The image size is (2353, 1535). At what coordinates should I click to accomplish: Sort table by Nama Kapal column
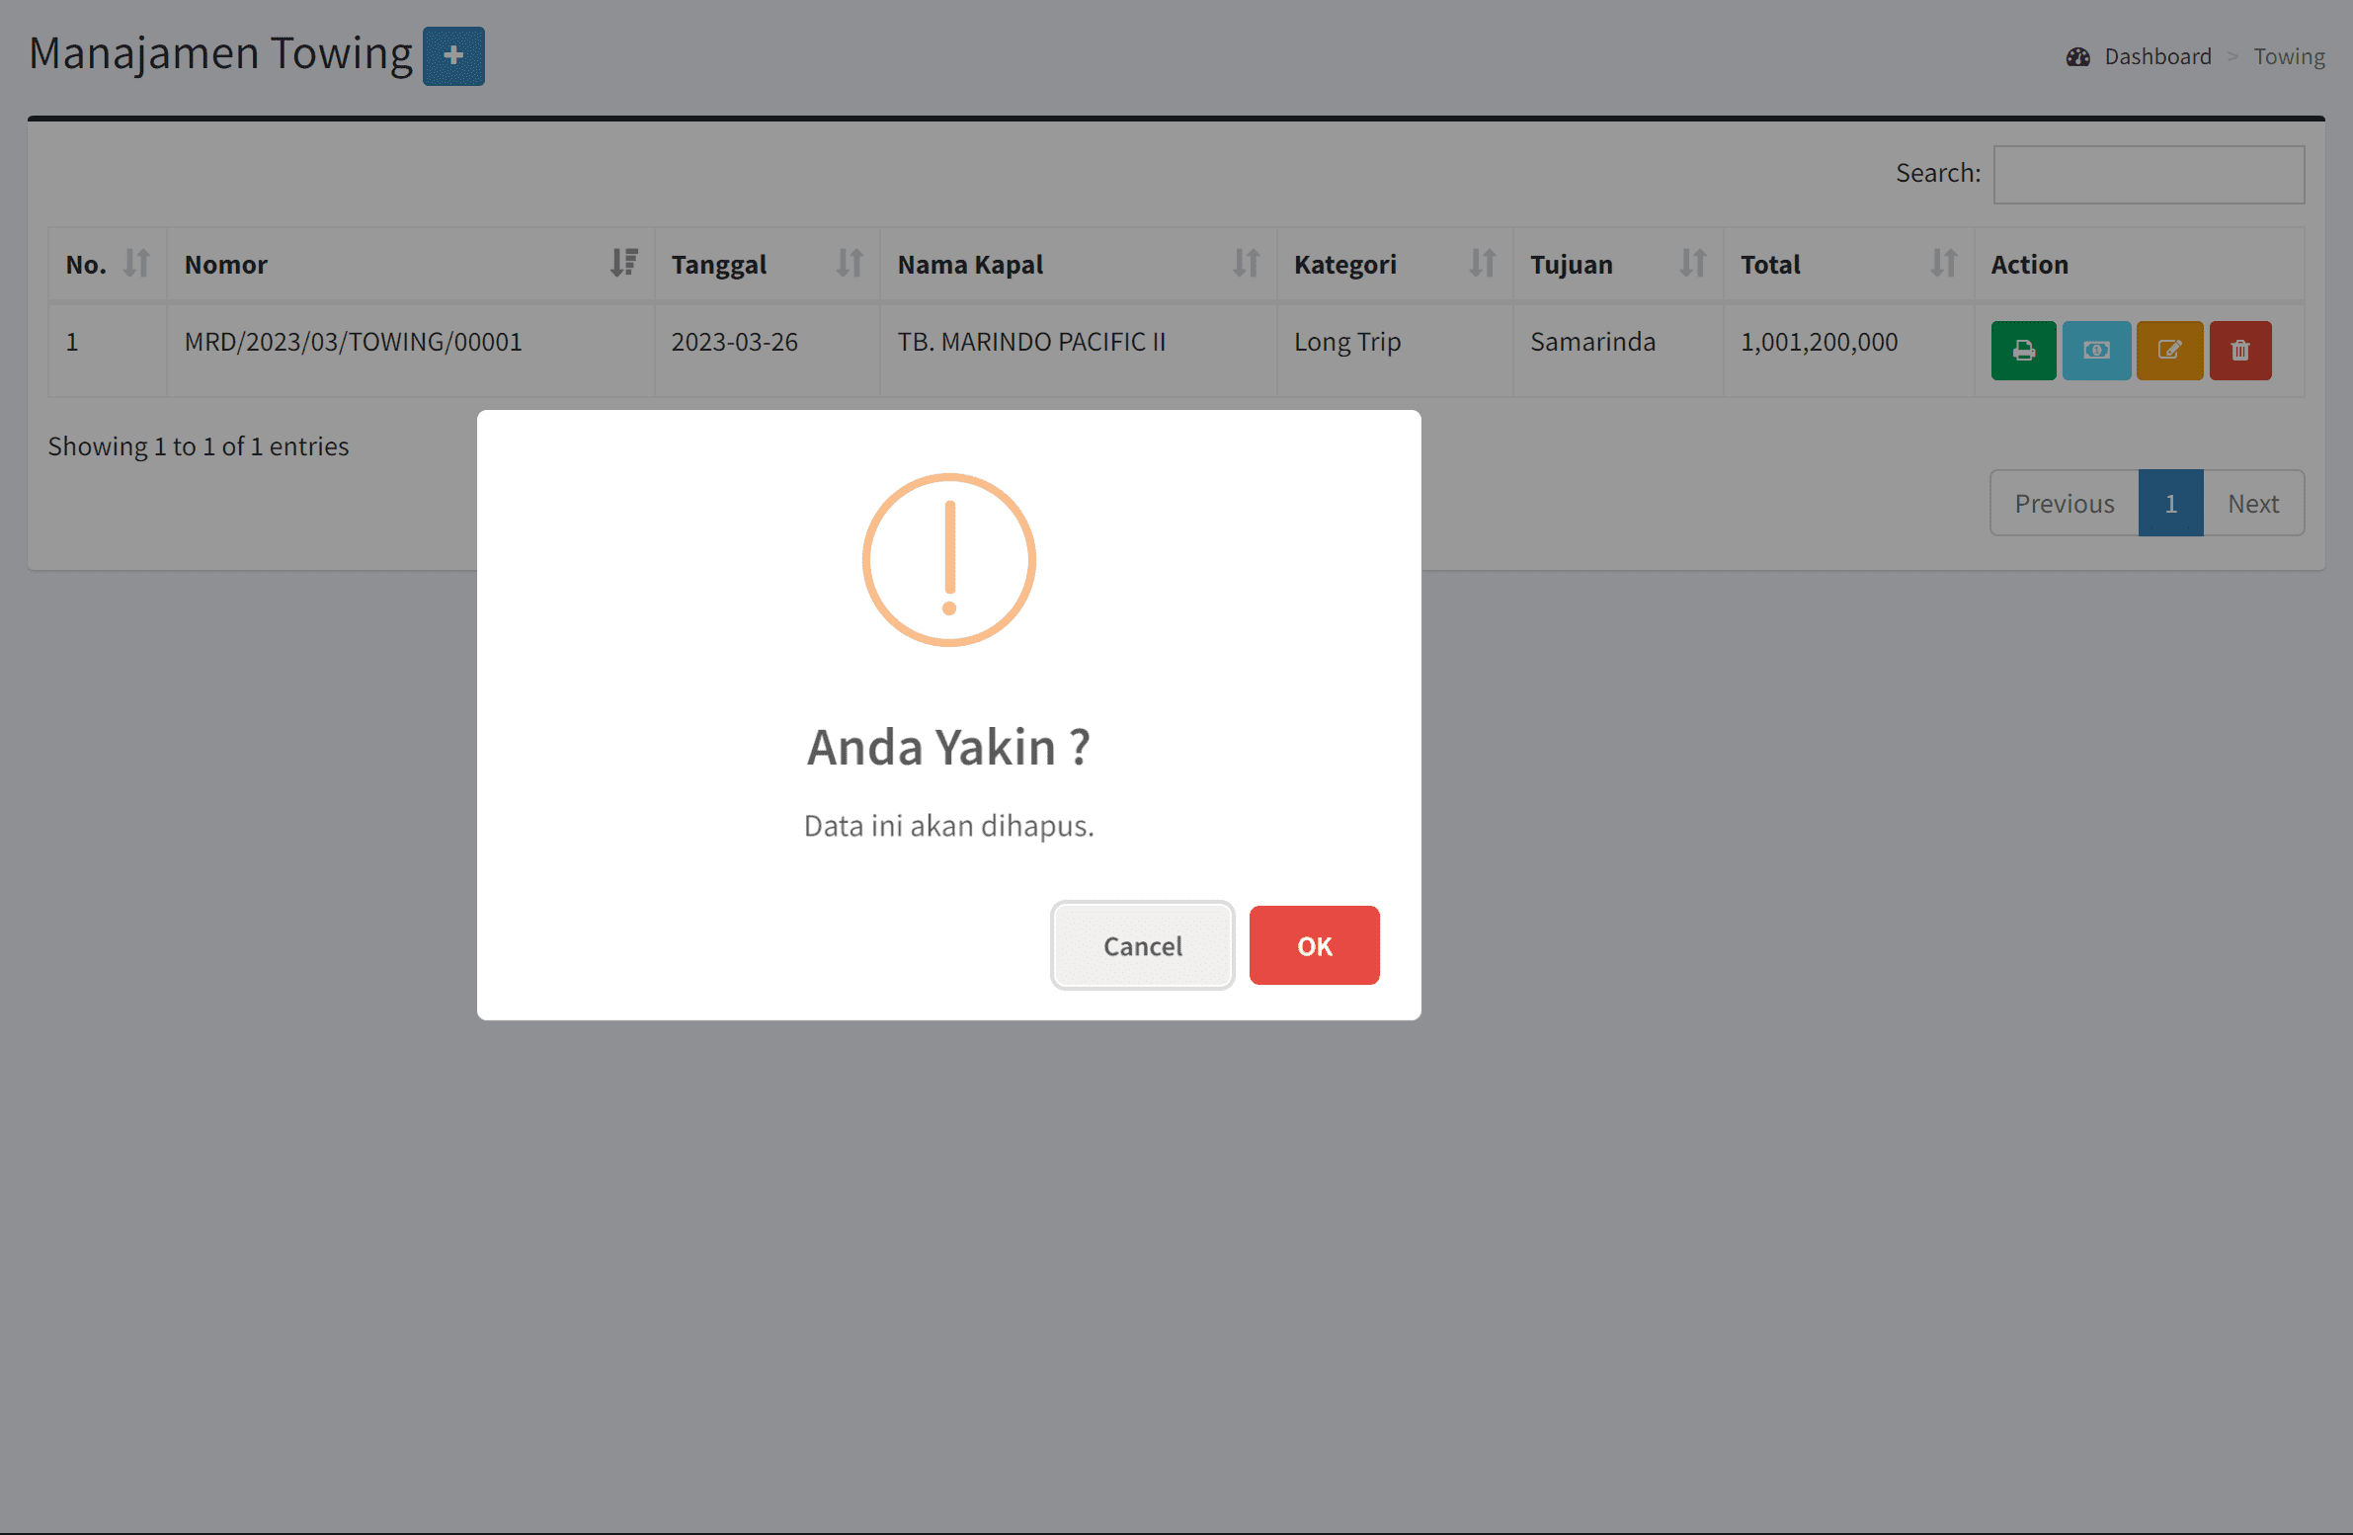click(1245, 263)
